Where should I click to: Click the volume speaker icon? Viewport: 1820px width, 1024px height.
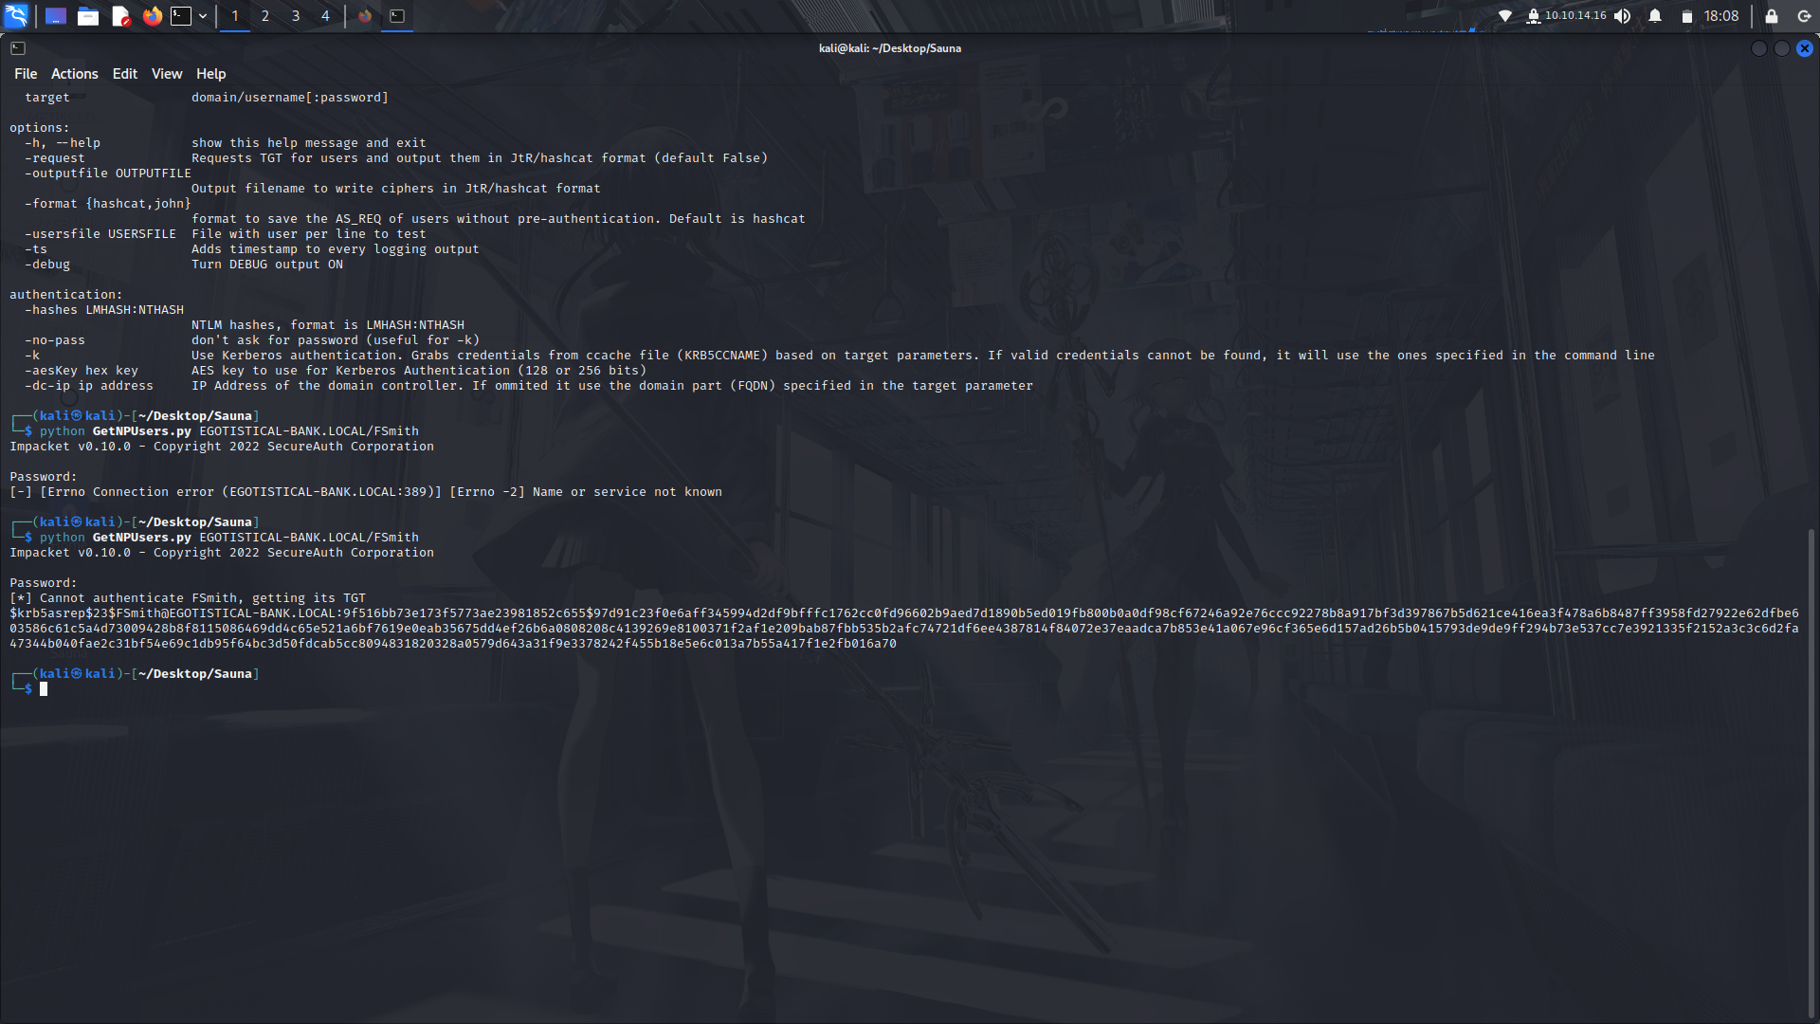tap(1623, 15)
